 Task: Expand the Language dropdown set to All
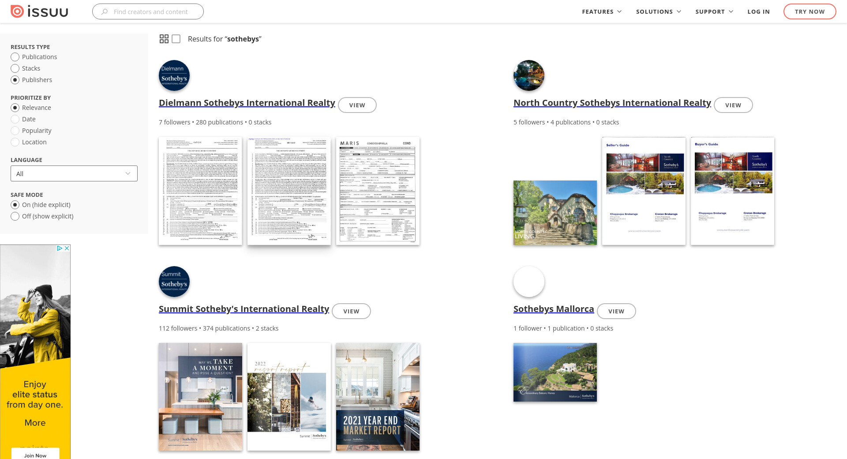tap(74, 173)
